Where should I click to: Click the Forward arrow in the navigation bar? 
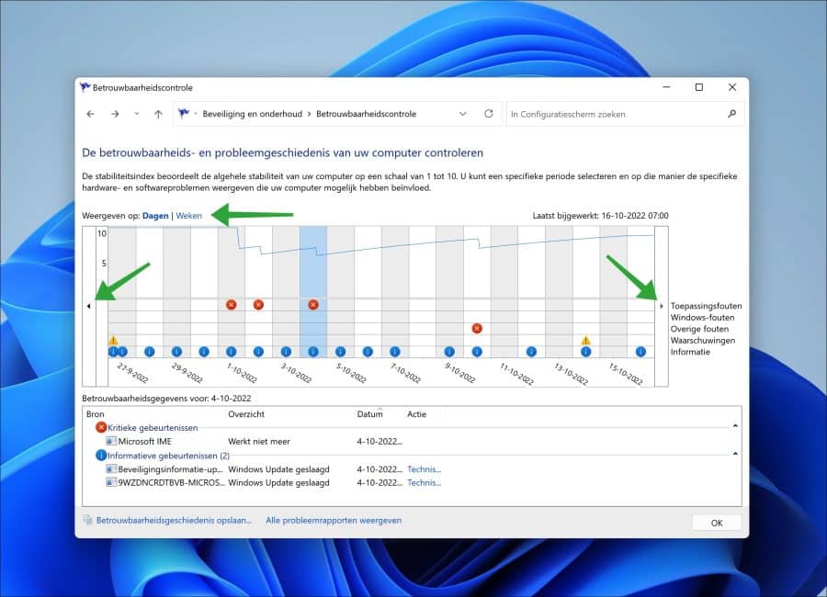(x=115, y=114)
